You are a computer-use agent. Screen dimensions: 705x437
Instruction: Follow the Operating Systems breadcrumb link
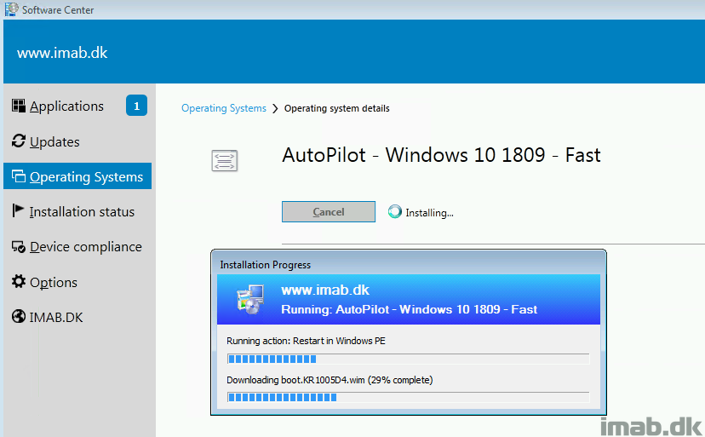(224, 108)
